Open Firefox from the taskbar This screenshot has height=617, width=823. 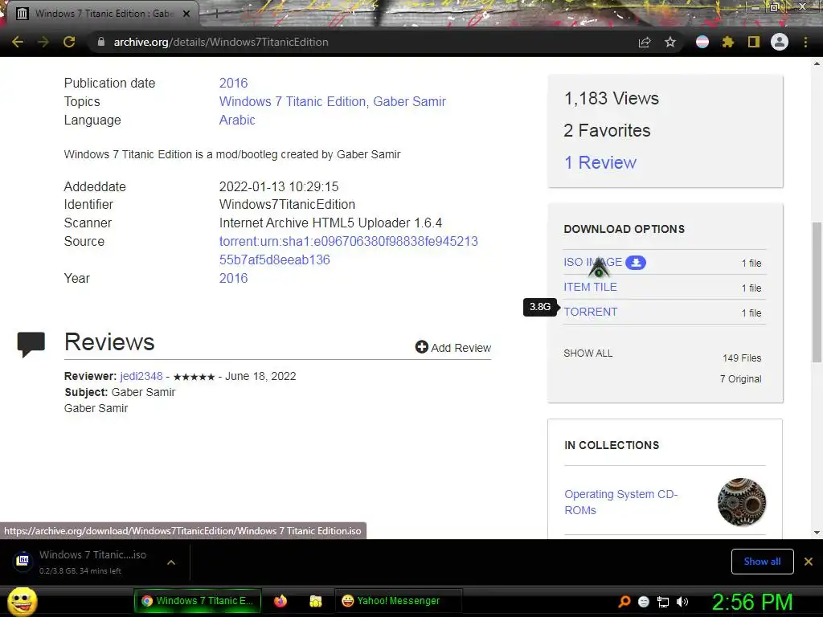280,601
